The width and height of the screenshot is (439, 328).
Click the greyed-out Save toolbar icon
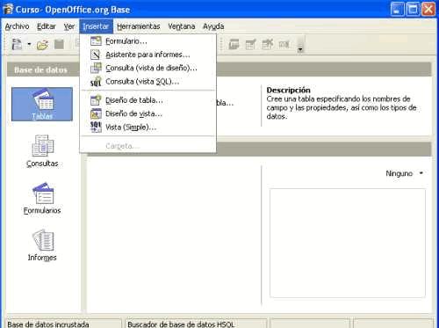click(x=59, y=45)
